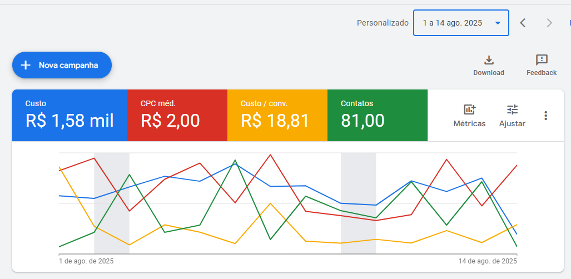Click the Nova campanha button
The image size is (571, 279).
62,65
